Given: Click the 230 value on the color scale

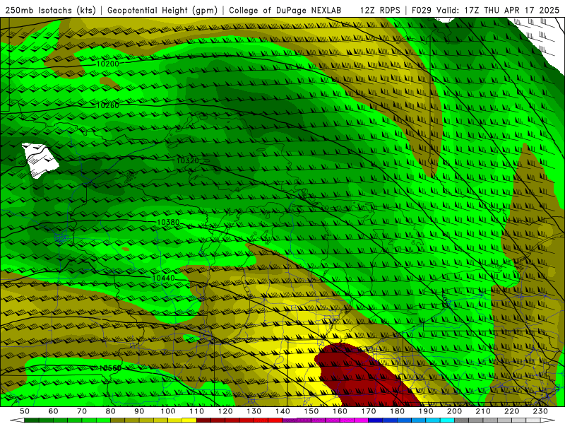Looking at the screenshot, I should pyautogui.click(x=540, y=411).
